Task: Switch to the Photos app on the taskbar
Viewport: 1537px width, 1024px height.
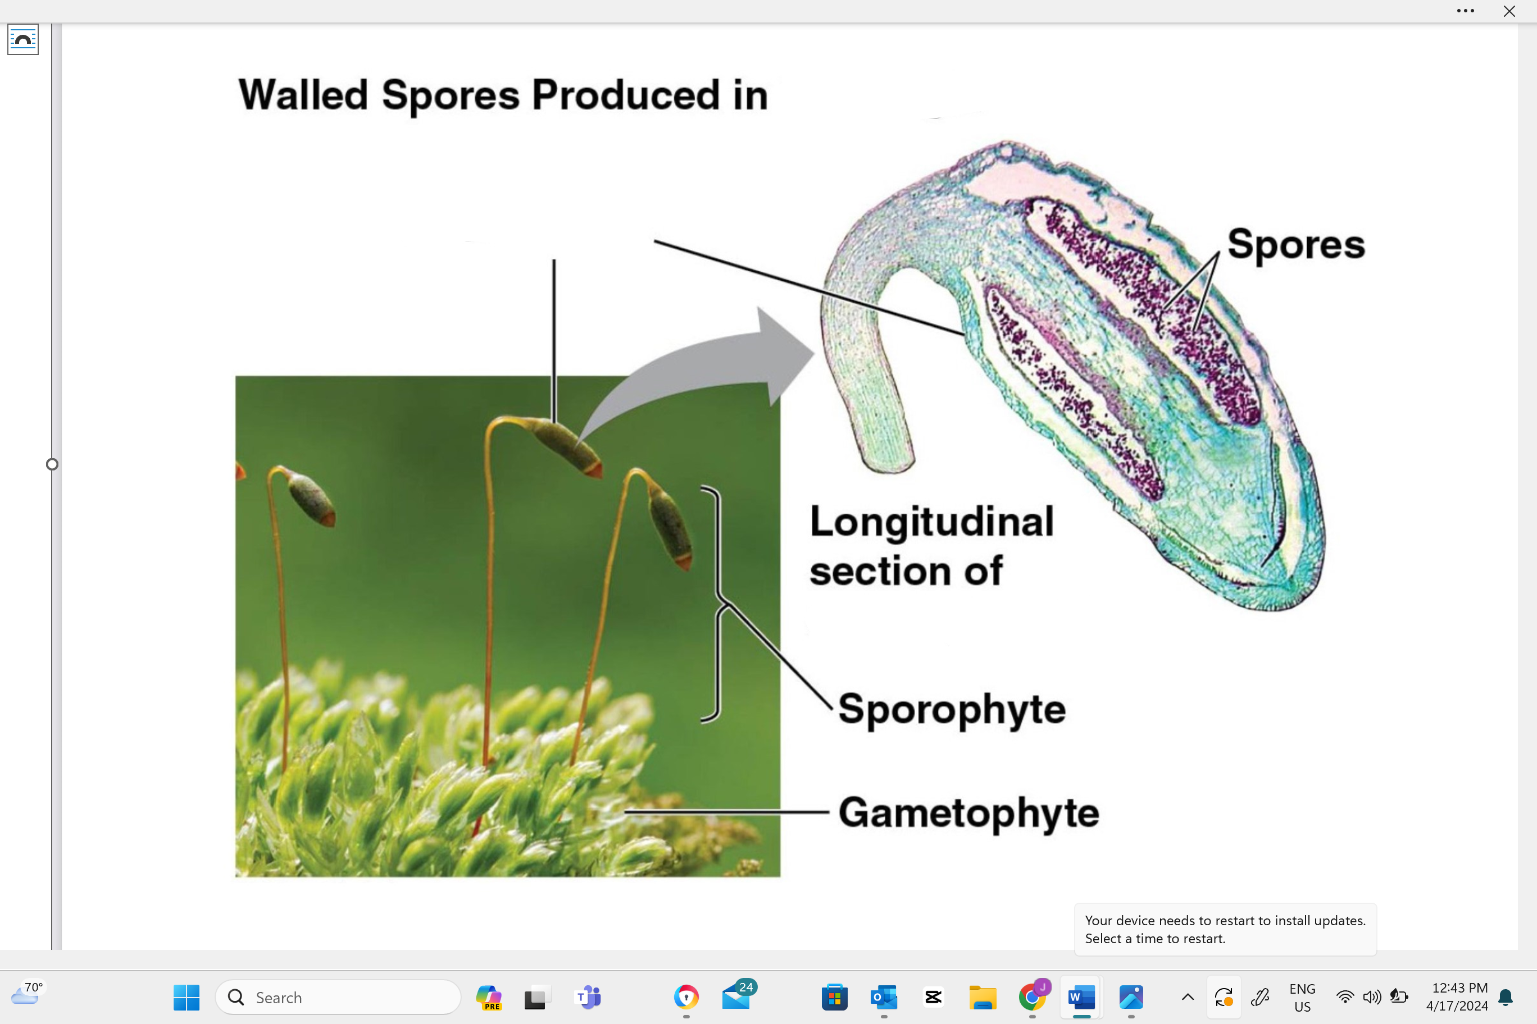Action: pyautogui.click(x=1131, y=997)
